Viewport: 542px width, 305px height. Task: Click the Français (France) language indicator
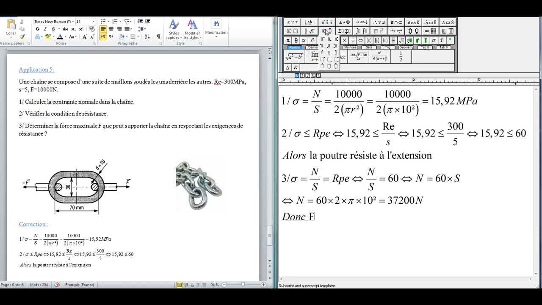click(80, 285)
